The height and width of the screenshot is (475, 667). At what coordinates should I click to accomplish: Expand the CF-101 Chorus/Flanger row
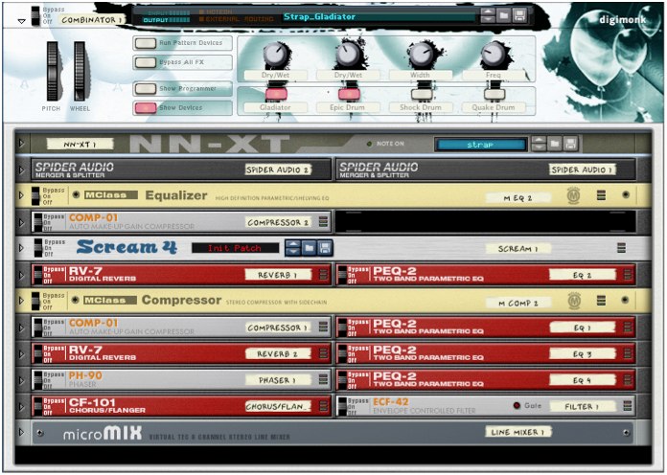click(21, 406)
